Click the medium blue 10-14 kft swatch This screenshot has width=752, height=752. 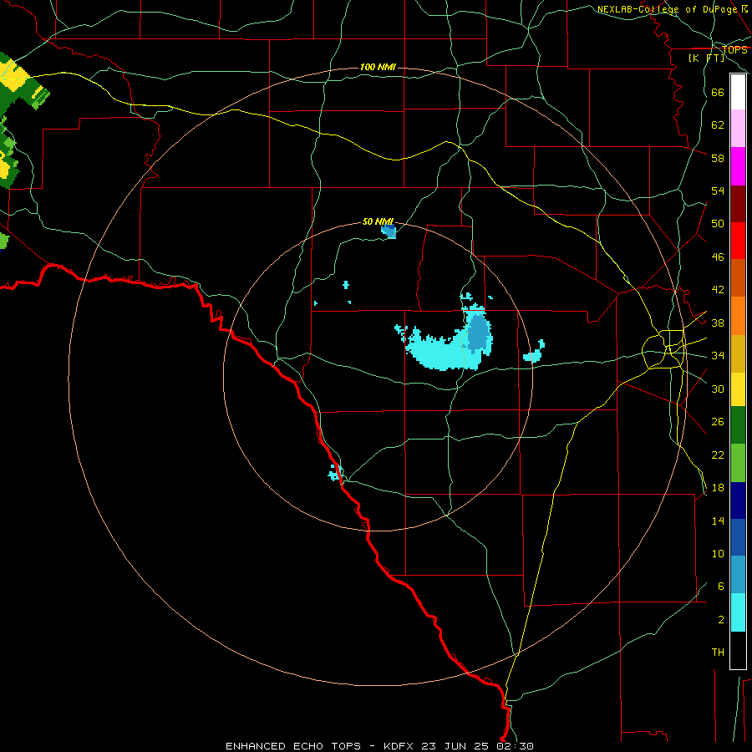tap(738, 537)
